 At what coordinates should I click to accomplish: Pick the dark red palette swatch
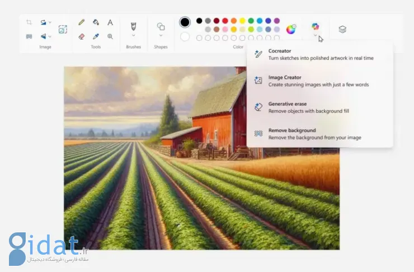(x=217, y=21)
